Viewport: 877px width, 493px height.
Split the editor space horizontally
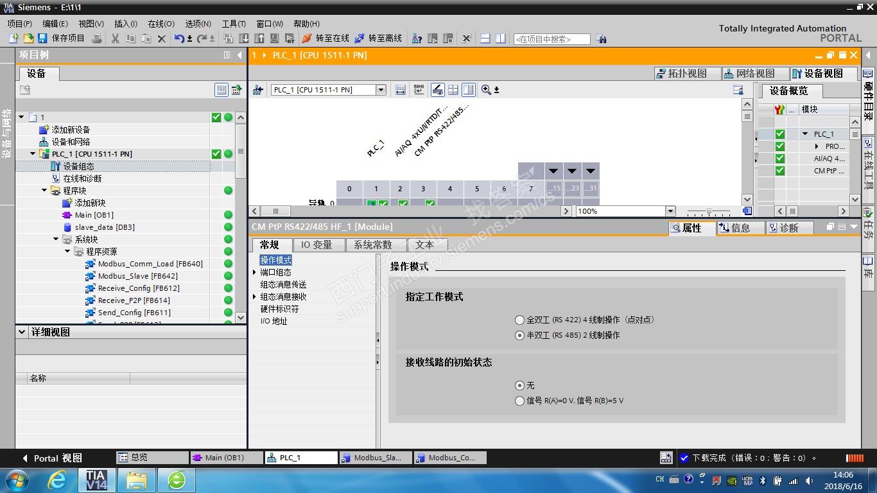pos(485,39)
